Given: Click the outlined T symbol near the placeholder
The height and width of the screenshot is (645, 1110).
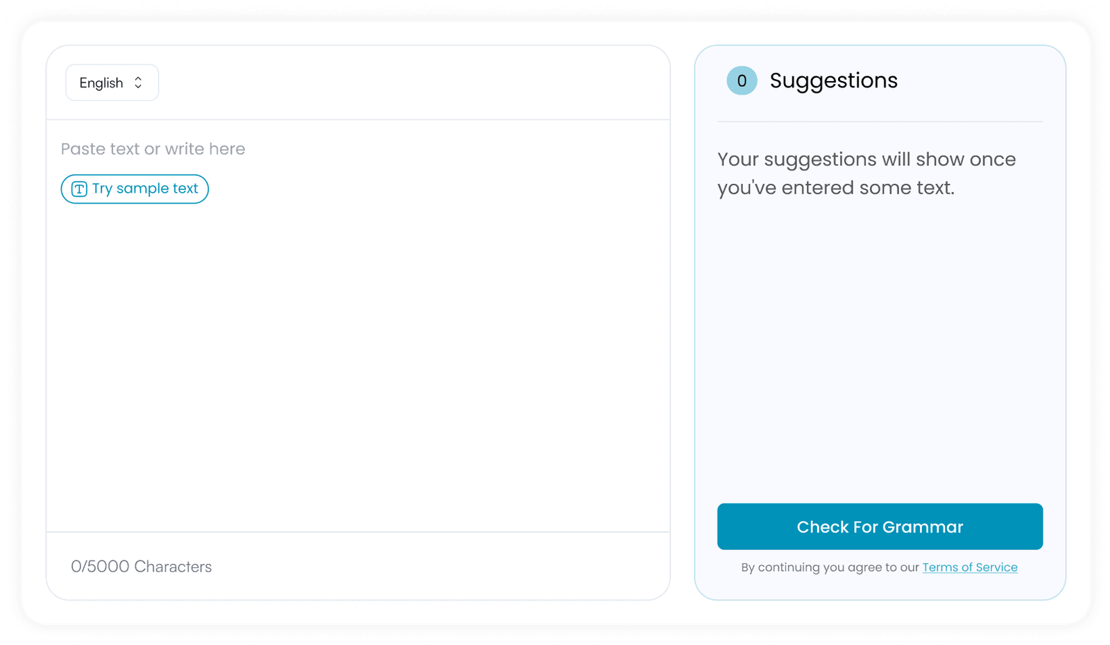Looking at the screenshot, I should tap(80, 189).
